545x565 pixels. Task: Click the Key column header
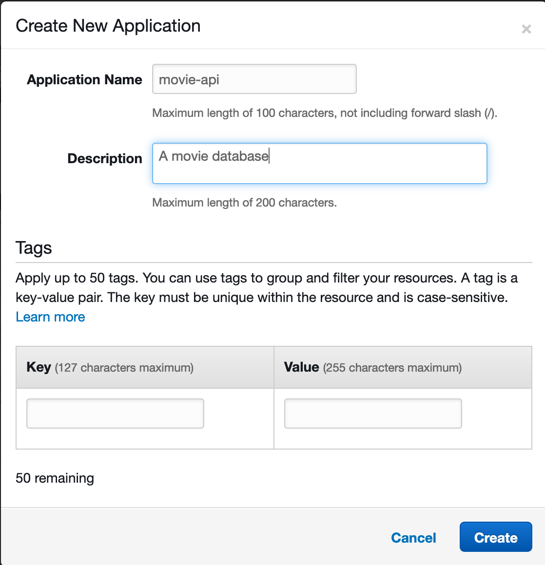tap(39, 367)
